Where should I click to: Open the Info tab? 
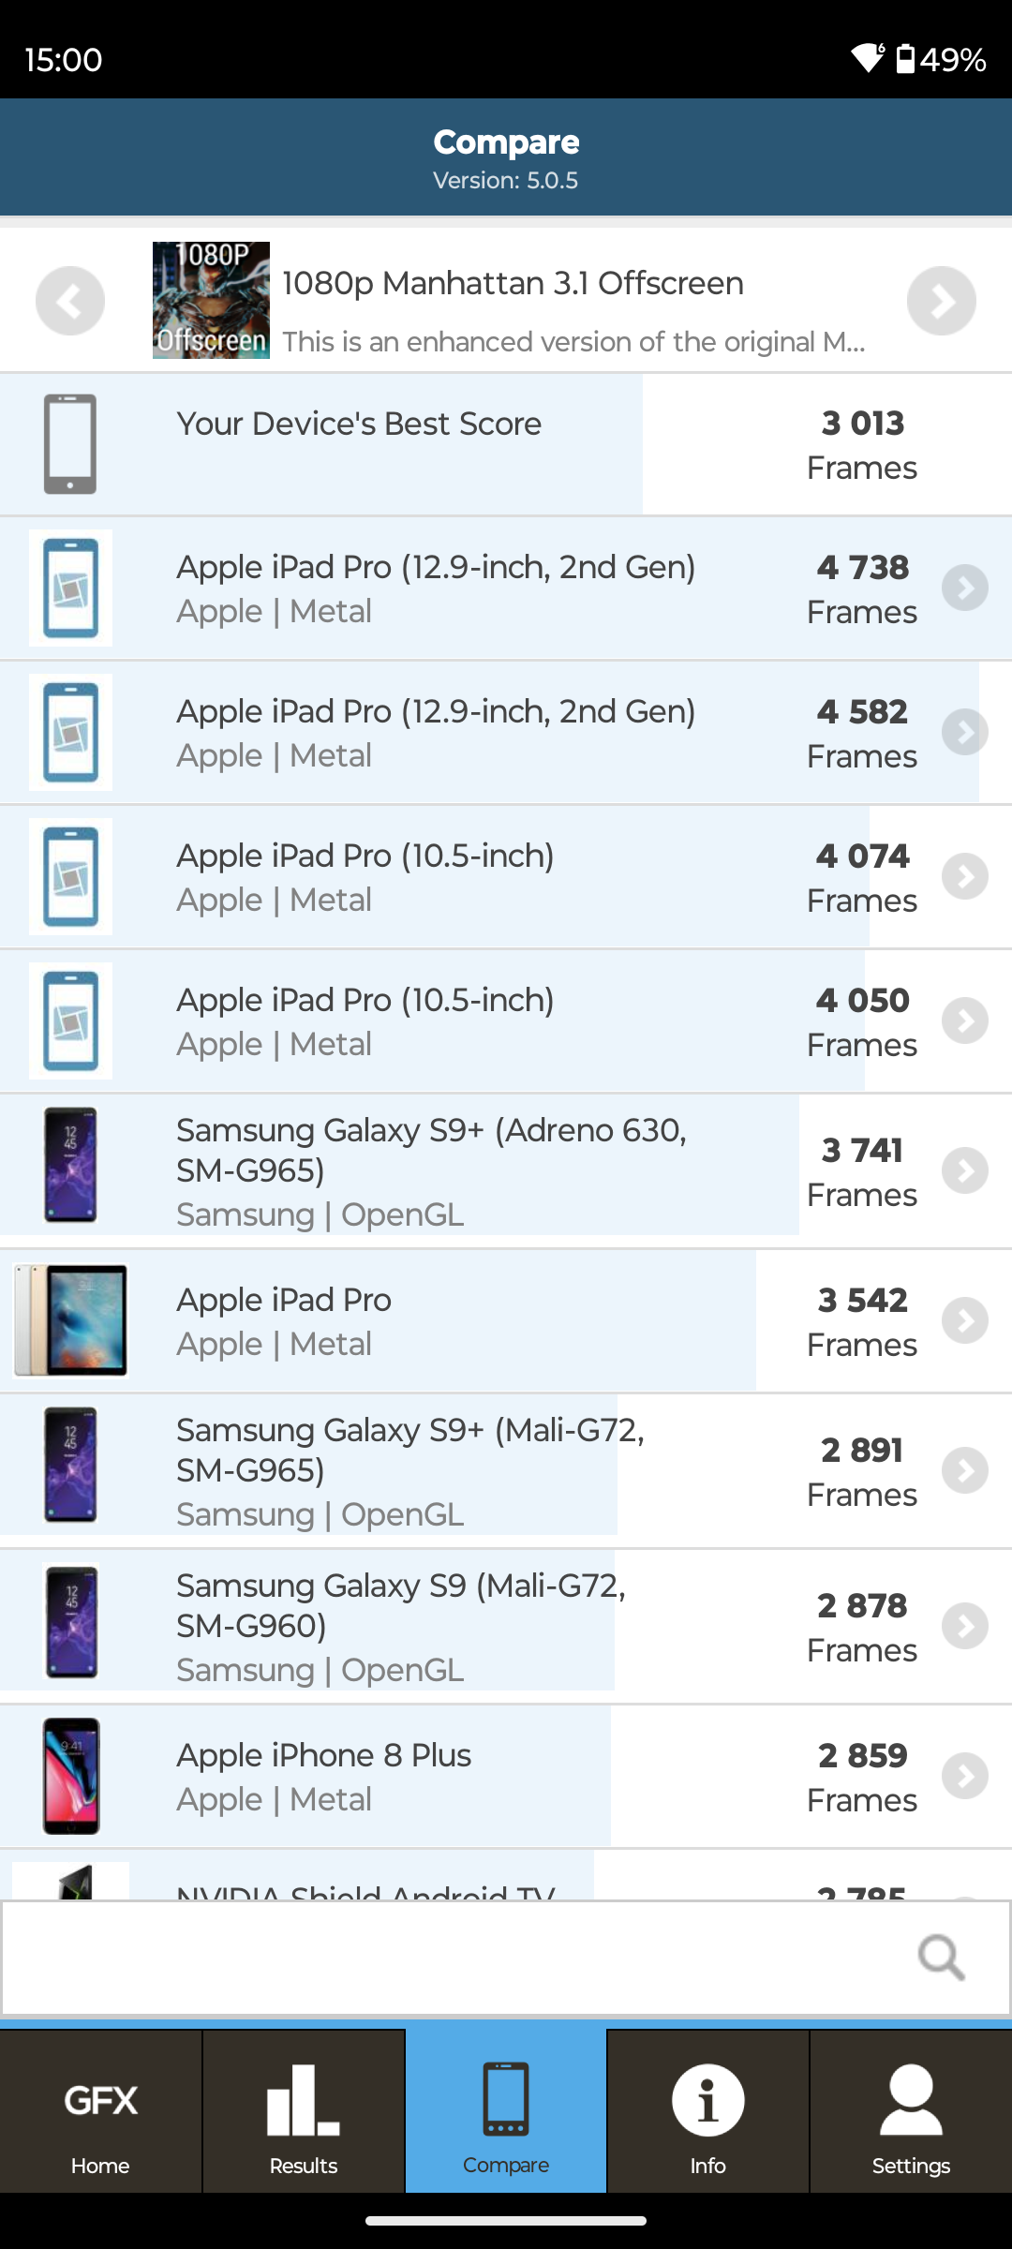point(707,2112)
